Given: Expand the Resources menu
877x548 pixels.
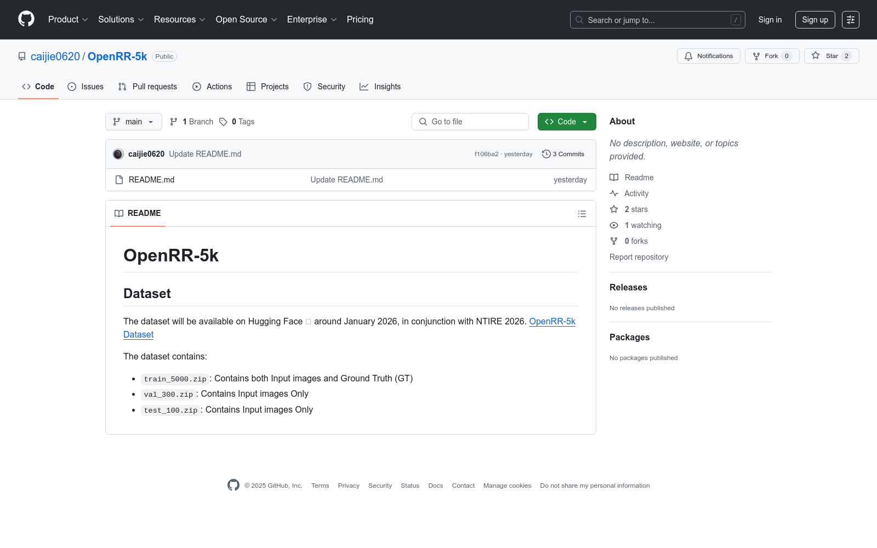Looking at the screenshot, I should point(180,20).
